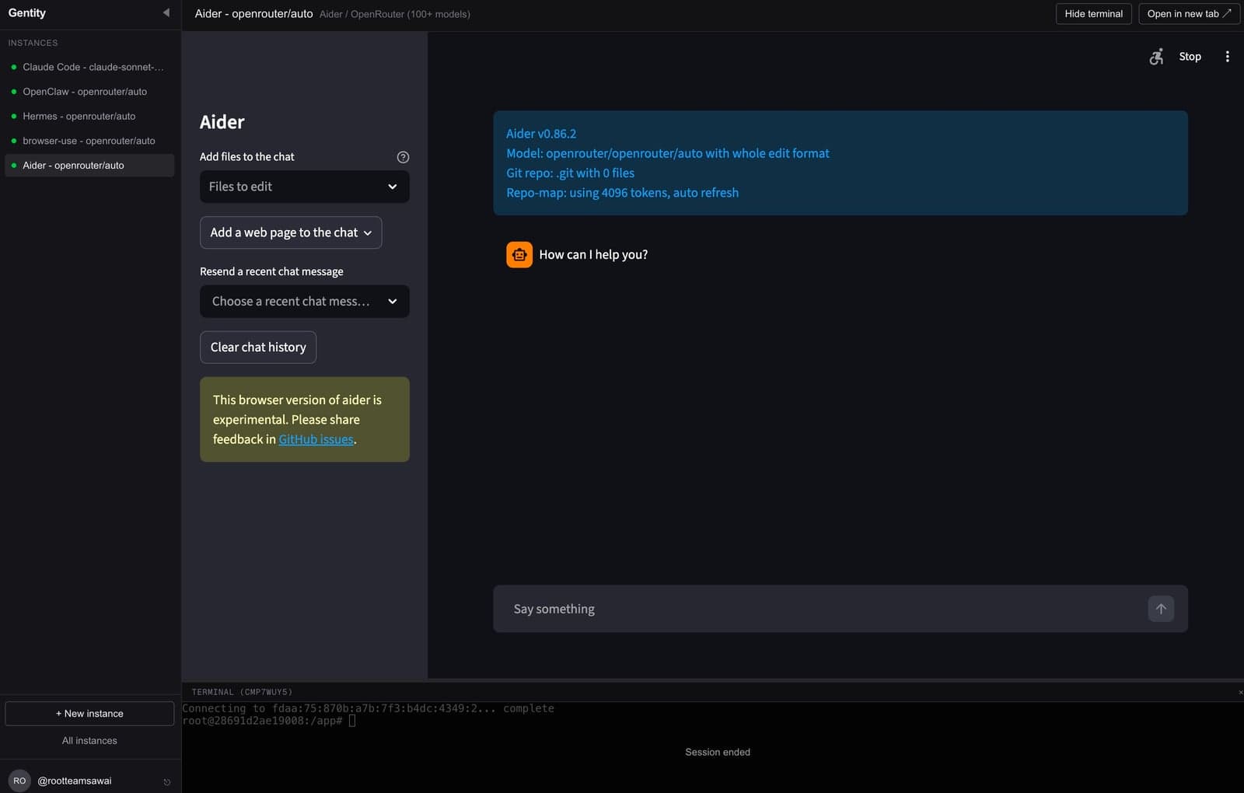Open the Claude Code instance

tap(89, 67)
